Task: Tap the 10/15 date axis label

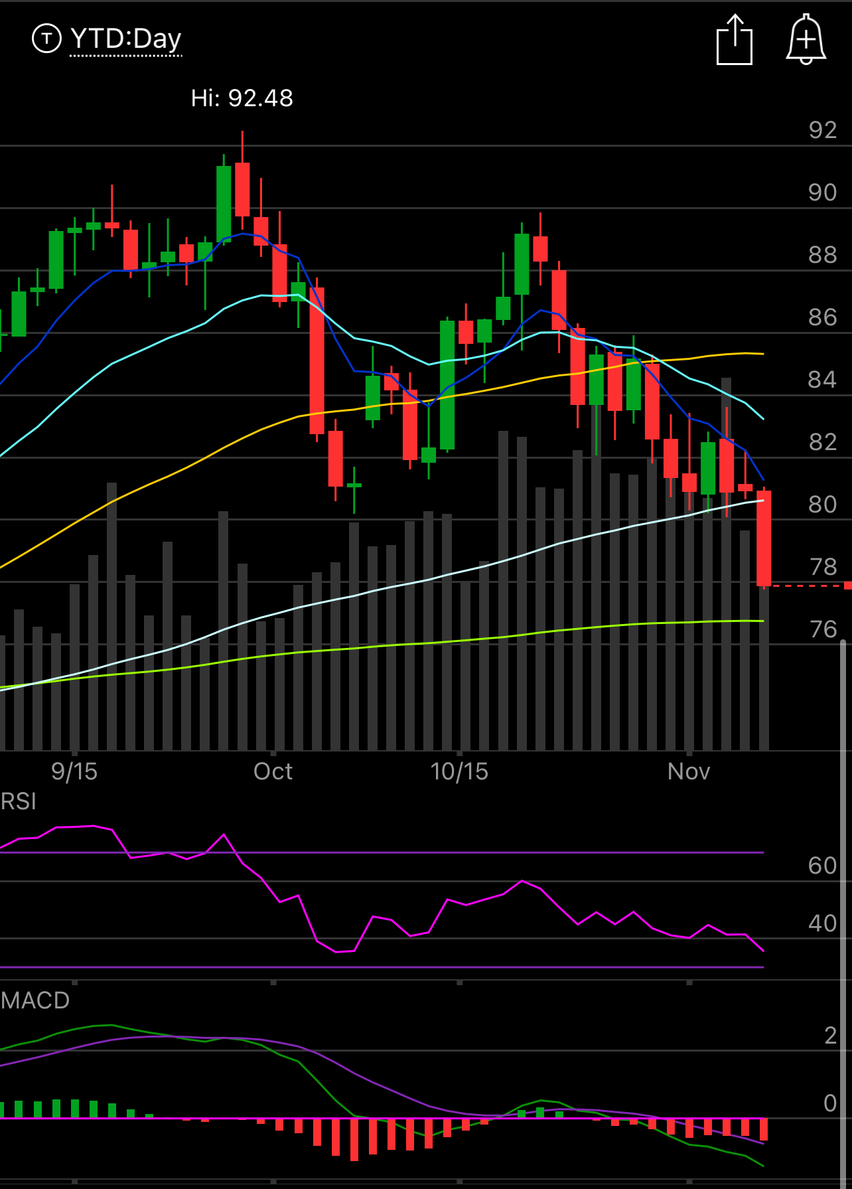Action: click(x=459, y=771)
